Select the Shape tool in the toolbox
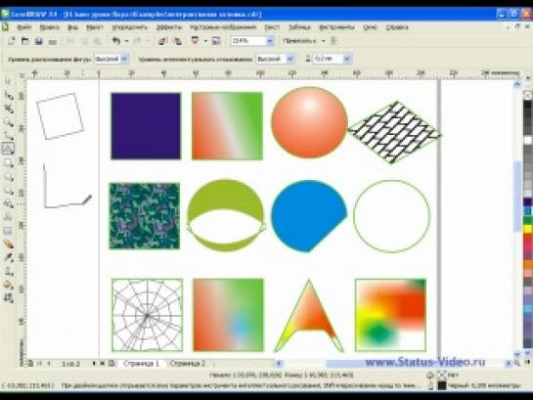 [x=9, y=96]
